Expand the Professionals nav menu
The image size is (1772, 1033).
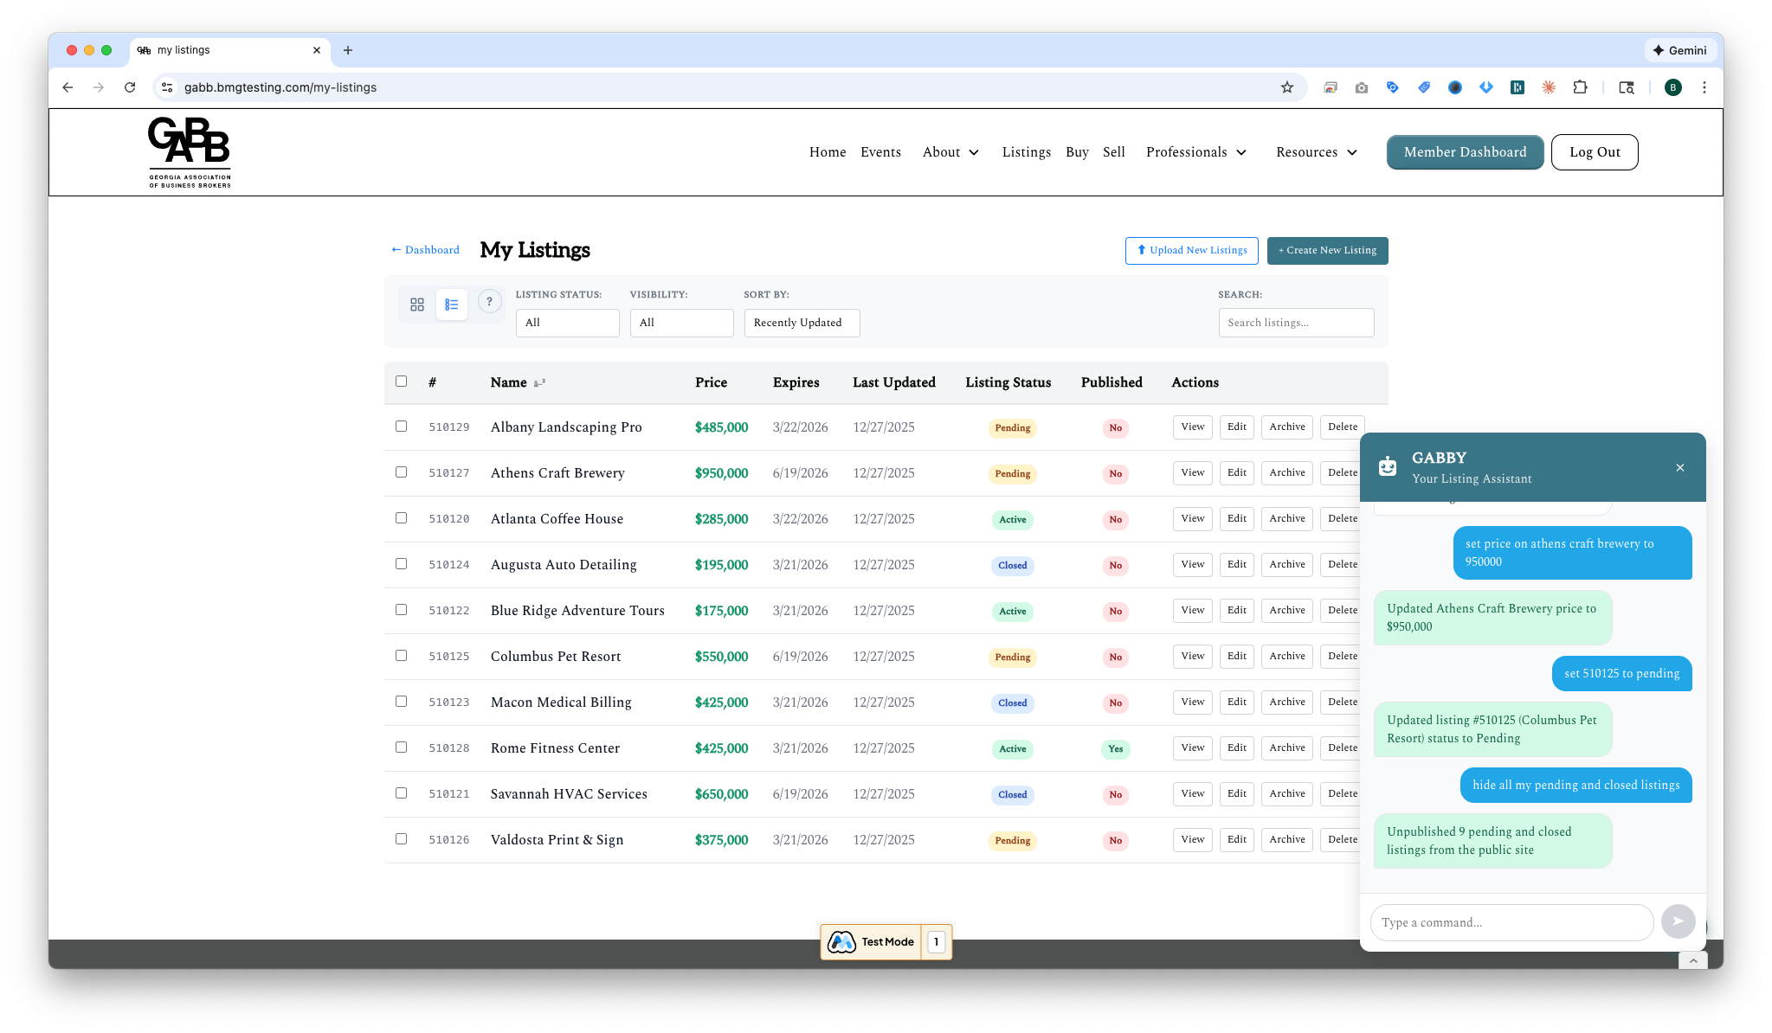1196,152
